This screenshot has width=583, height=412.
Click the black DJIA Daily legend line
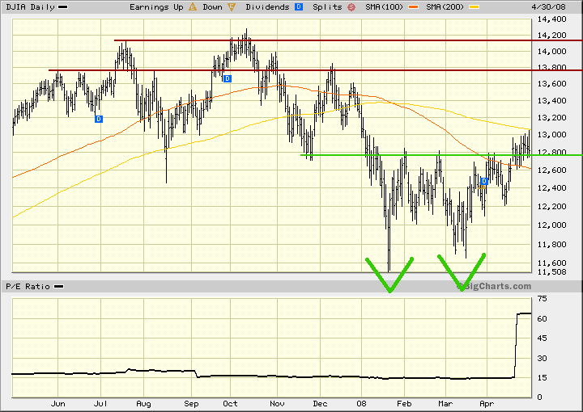(x=63, y=6)
